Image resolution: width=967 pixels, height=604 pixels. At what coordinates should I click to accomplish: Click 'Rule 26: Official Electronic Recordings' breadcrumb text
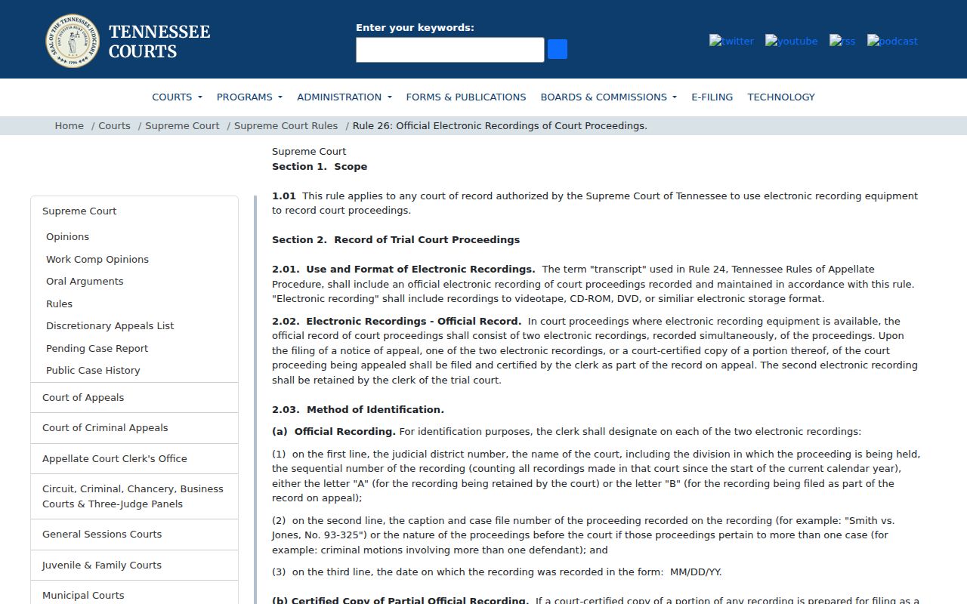pos(500,125)
